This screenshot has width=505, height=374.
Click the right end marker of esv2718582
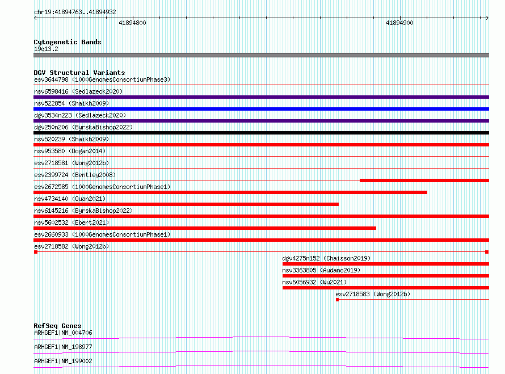pyautogui.click(x=487, y=252)
